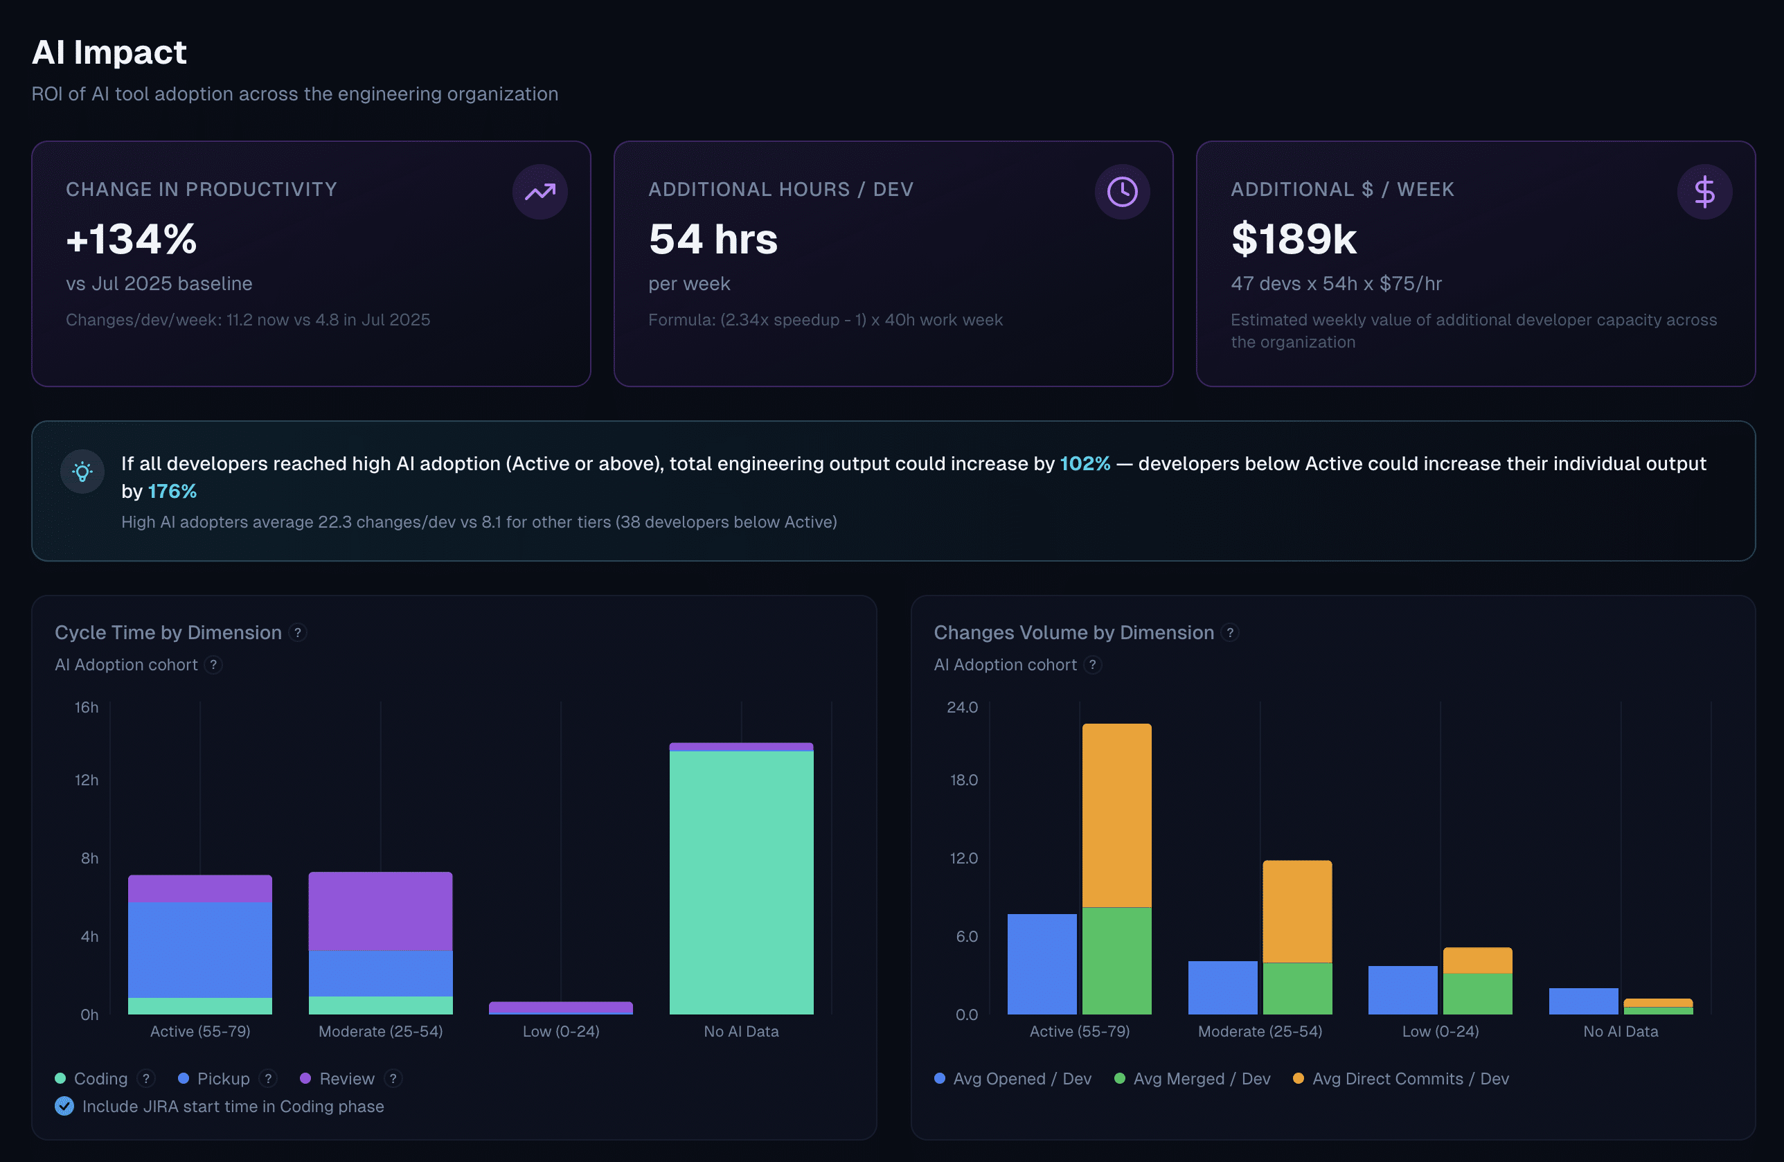Click the dollar sign icon
This screenshot has height=1162, width=1784.
[1704, 192]
